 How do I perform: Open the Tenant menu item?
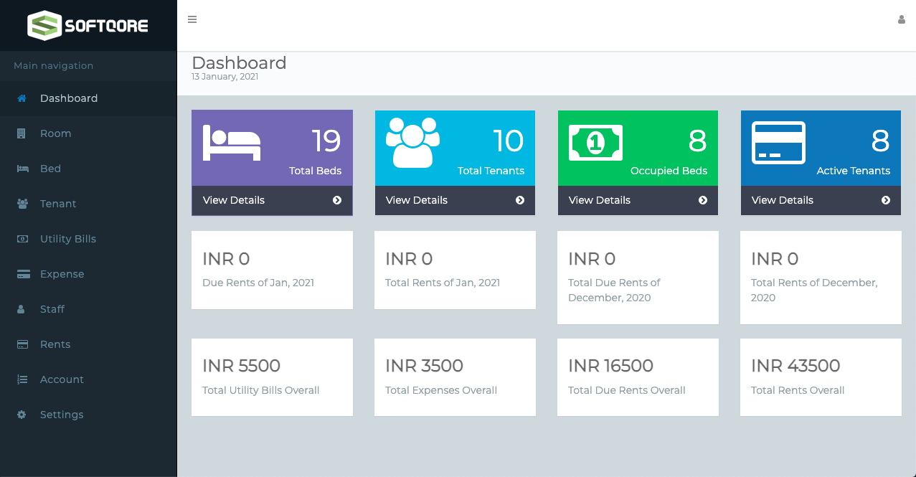[x=88, y=204]
